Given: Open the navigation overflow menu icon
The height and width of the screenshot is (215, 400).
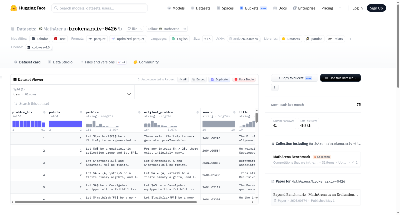Looking at the screenshot, I should (x=341, y=8).
